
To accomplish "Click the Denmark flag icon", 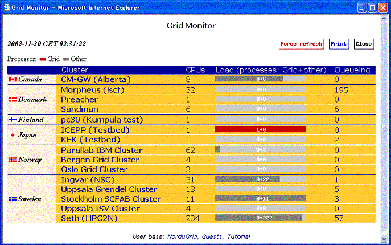I will pyautogui.click(x=13, y=100).
